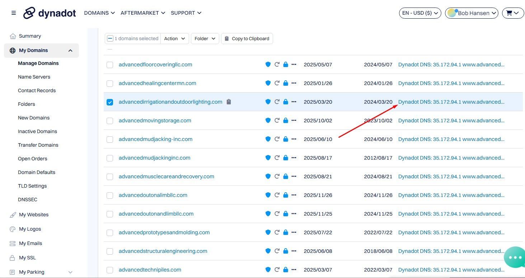Tick checkbox for advancedhealingcentermn.com
This screenshot has width=525, height=278.
pyautogui.click(x=110, y=84)
